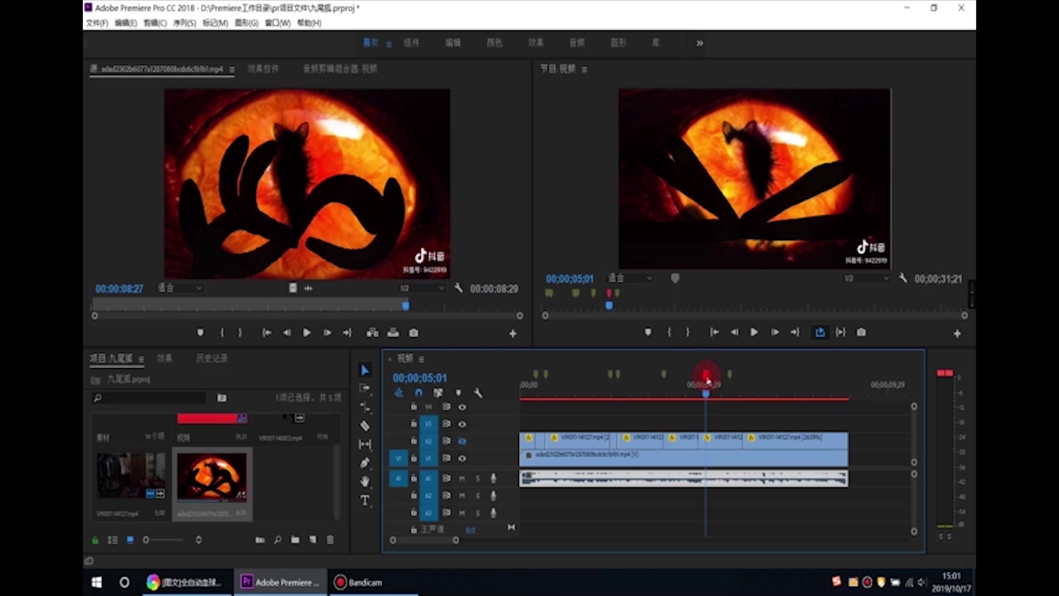Click Source monitor playhead on scrub bar

click(x=405, y=305)
